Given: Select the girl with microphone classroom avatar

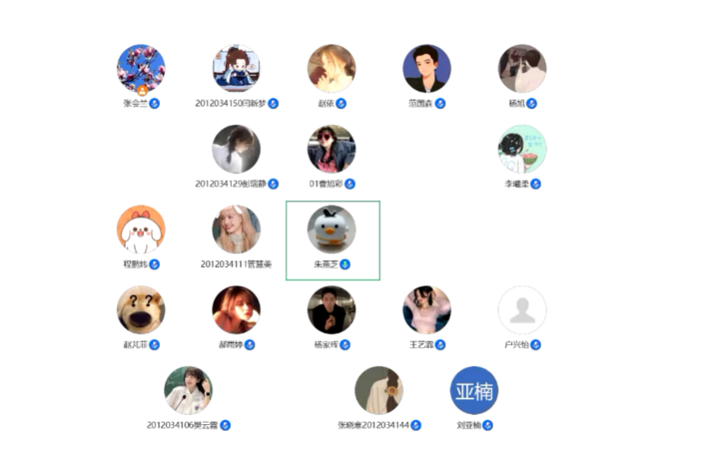Looking at the screenshot, I should coord(189,390).
